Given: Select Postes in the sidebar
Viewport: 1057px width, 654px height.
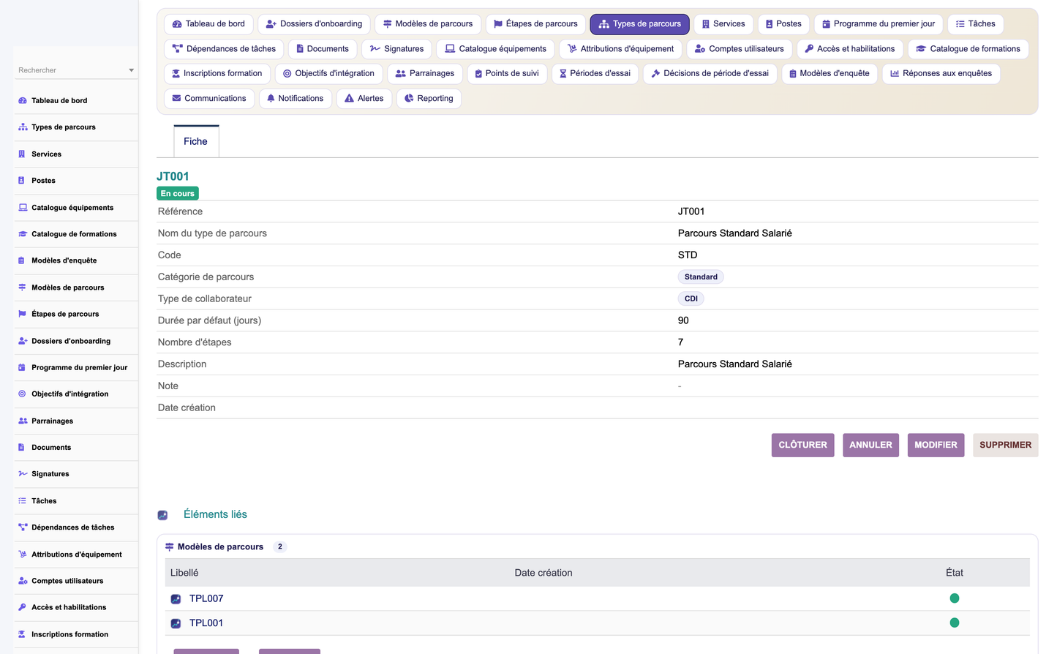Looking at the screenshot, I should pos(76,181).
